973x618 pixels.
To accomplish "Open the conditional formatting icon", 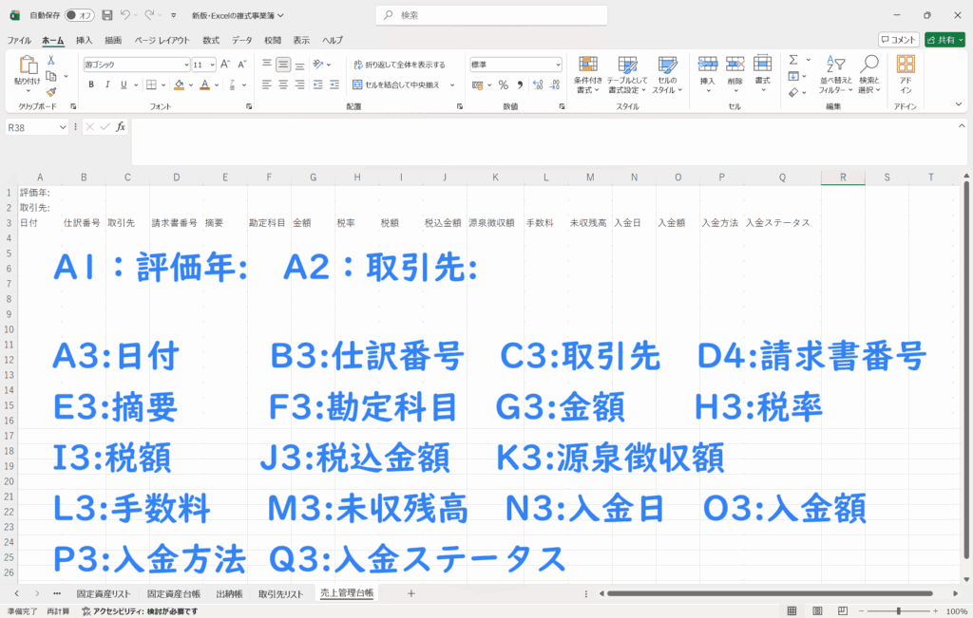I will (588, 70).
